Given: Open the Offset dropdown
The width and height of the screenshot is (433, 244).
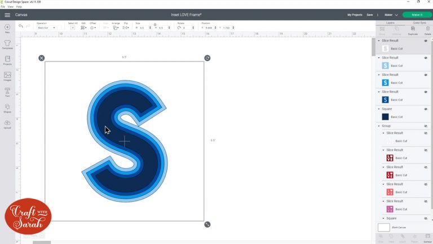Looking at the screenshot, I should coord(93,28).
